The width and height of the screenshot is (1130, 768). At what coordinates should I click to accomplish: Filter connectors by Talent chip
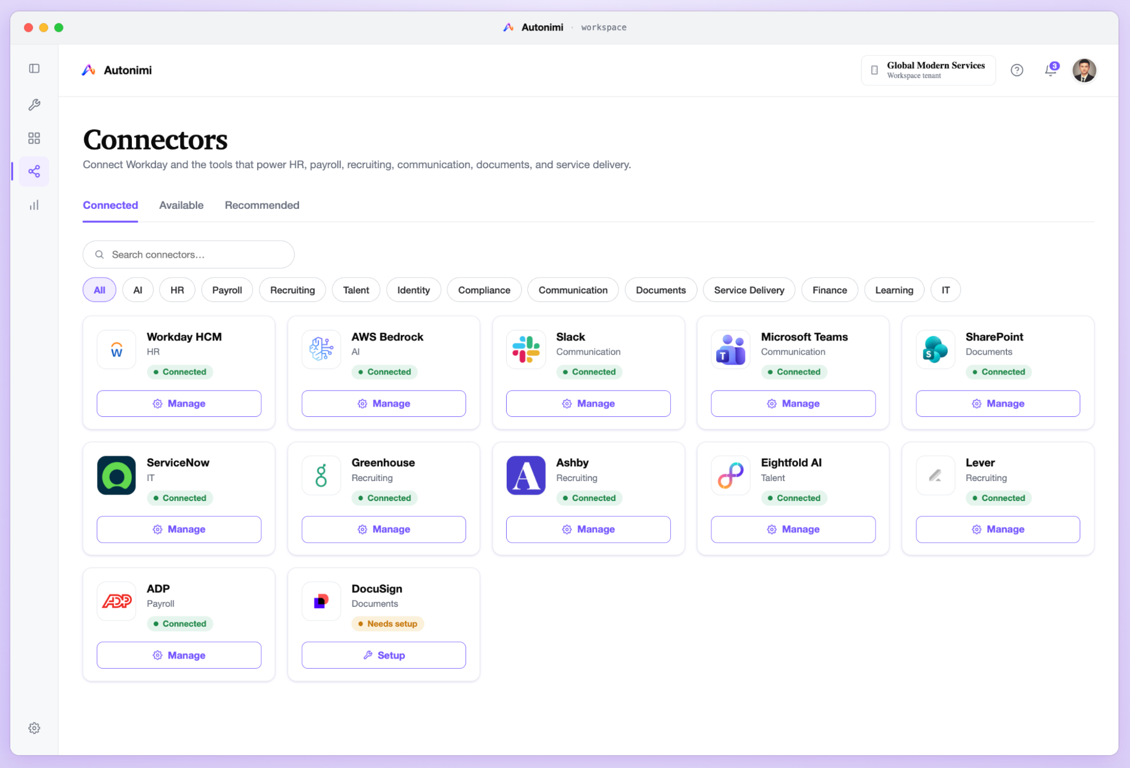(356, 290)
